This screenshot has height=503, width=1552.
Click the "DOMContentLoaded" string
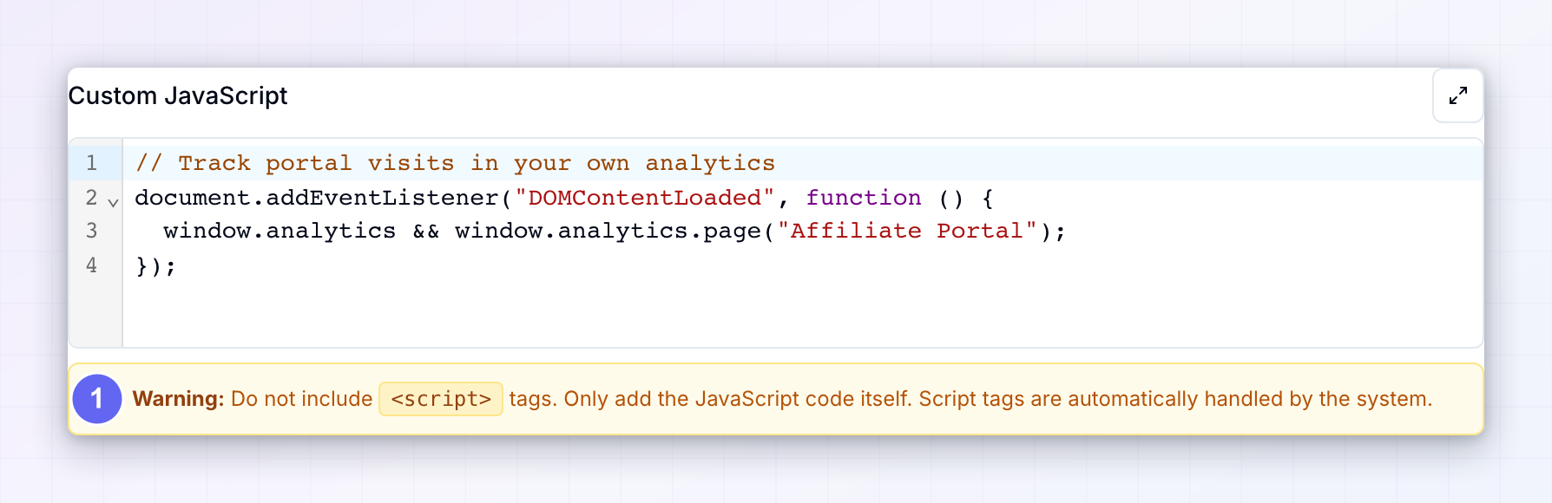[x=644, y=198]
